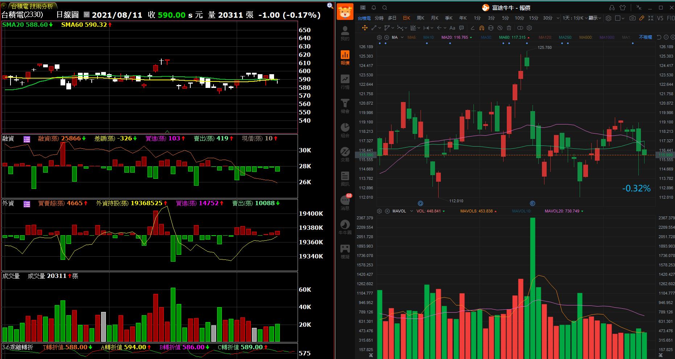Viewport: 675px width, 359px height.
Task: Open the 資訊 news sidebar icon
Action: [345, 179]
